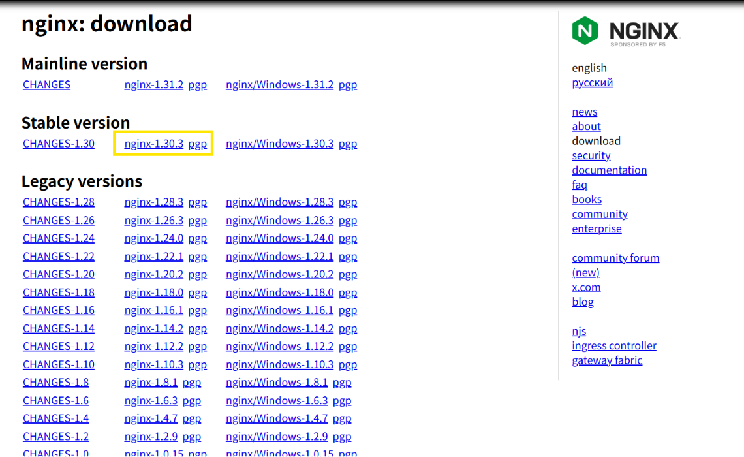
Task: Open the documentation page
Action: [x=610, y=170]
